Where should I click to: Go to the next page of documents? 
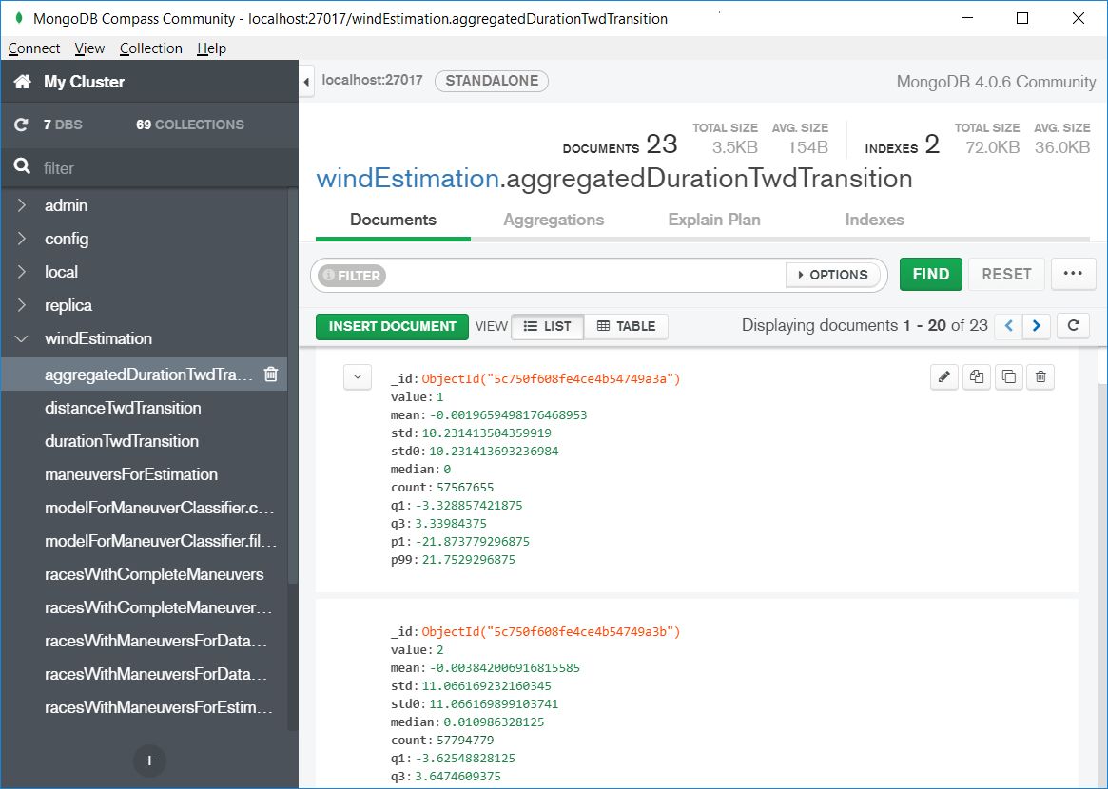[x=1037, y=326]
